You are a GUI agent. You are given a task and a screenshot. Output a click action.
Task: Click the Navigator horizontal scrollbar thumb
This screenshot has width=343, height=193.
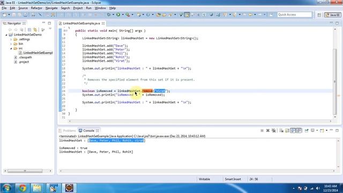(x=25, y=171)
